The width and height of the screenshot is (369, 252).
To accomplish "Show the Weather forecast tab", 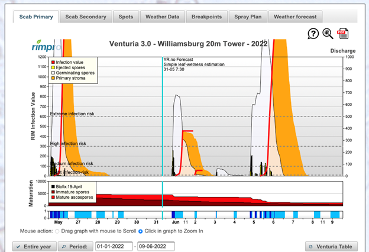I will (295, 17).
